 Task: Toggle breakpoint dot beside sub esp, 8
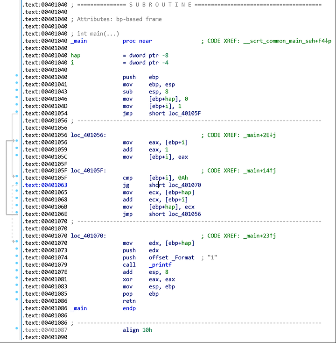[17, 90]
